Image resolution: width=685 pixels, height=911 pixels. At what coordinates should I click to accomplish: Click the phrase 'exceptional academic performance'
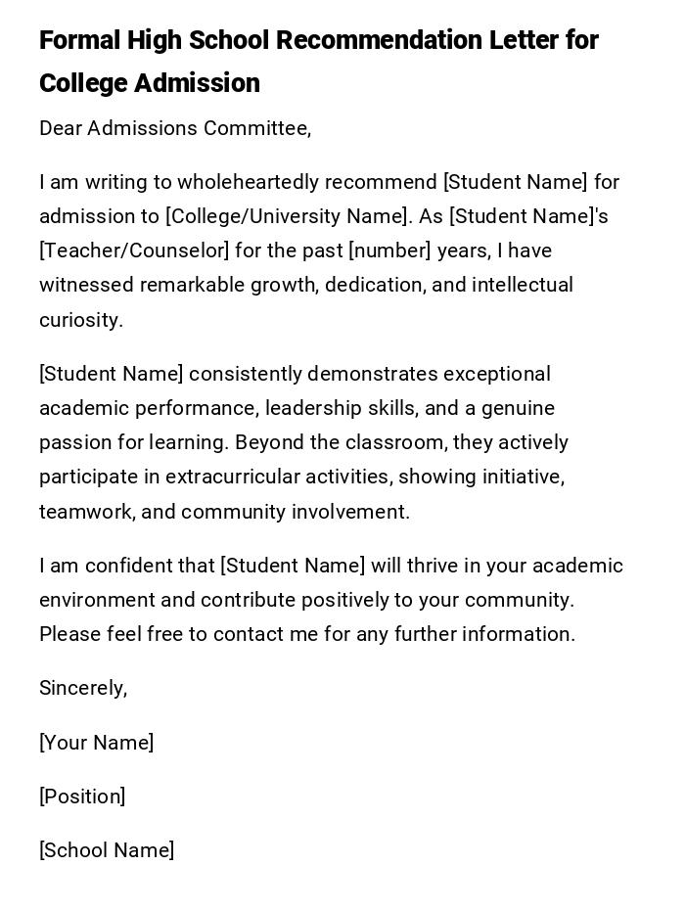click(x=497, y=374)
